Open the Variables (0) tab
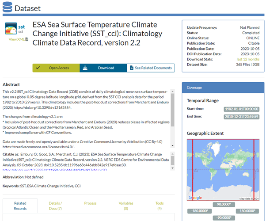The image size is (266, 221). [125, 206]
